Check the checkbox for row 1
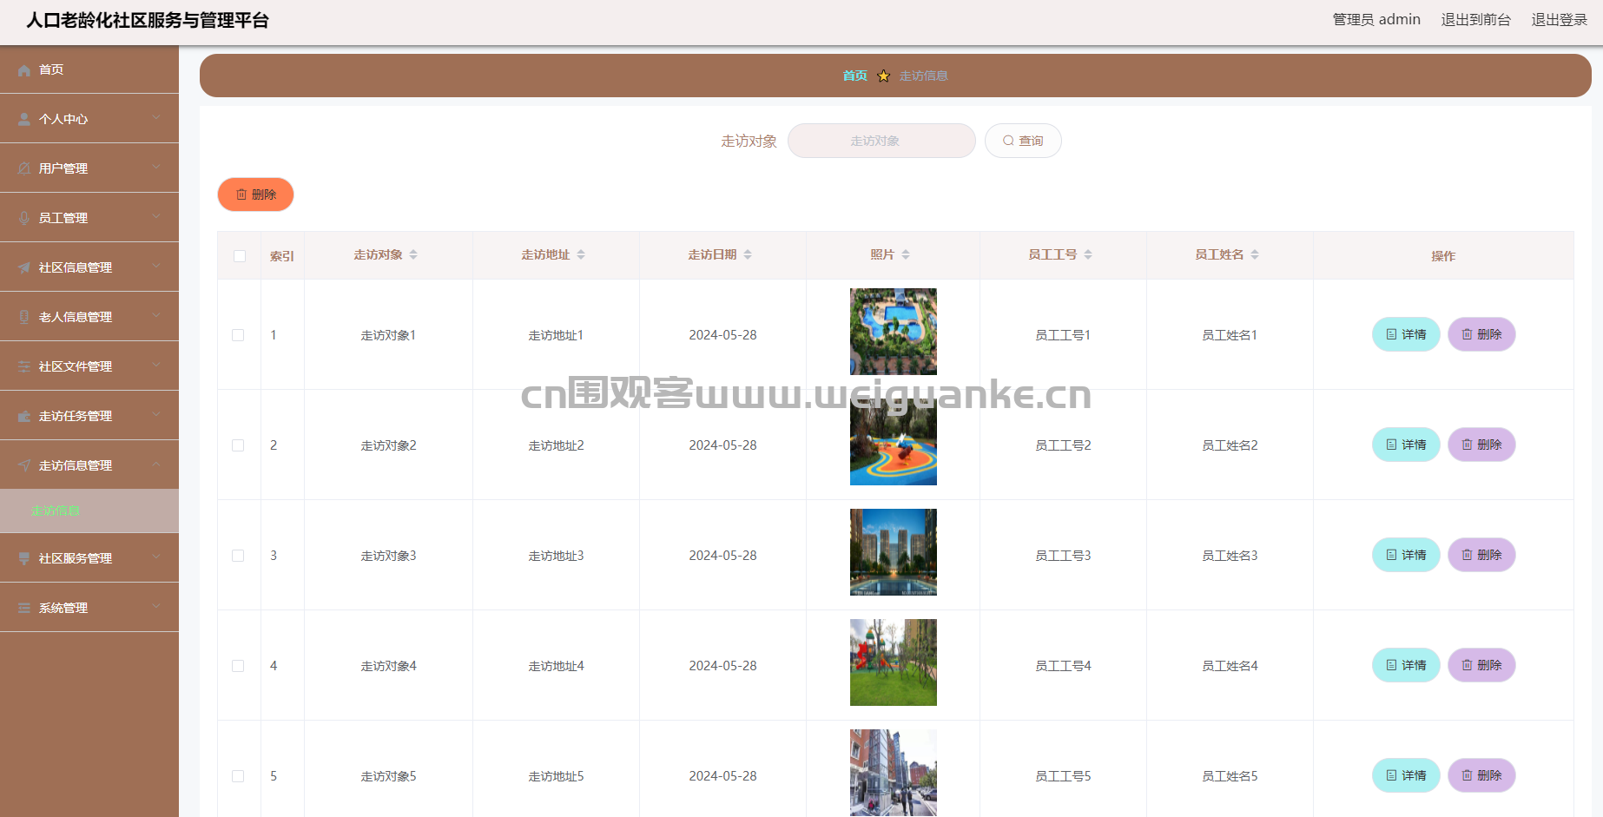1603x817 pixels. 238,335
